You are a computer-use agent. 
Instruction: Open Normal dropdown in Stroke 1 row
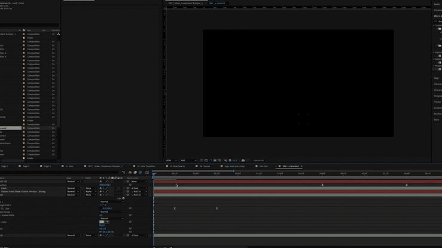(112, 212)
